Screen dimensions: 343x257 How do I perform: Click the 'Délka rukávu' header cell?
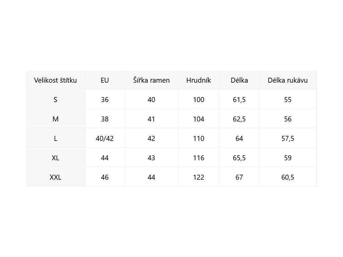click(288, 80)
